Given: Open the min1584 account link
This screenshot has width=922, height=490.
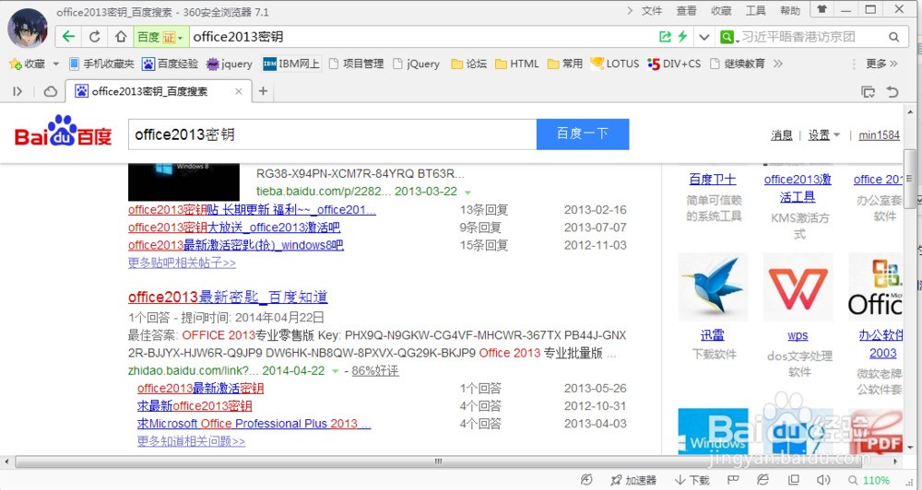Looking at the screenshot, I should 879,135.
